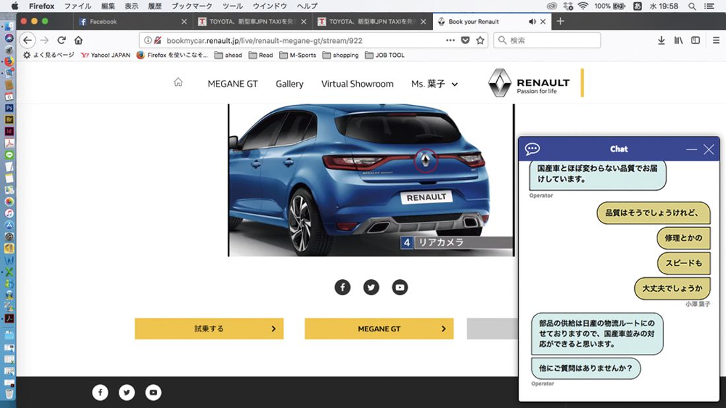726x408 pixels.
Task: Open the ファイル menu
Action: 77,6
